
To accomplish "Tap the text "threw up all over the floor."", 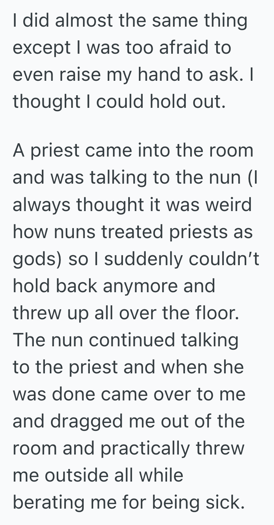I will (126, 312).
